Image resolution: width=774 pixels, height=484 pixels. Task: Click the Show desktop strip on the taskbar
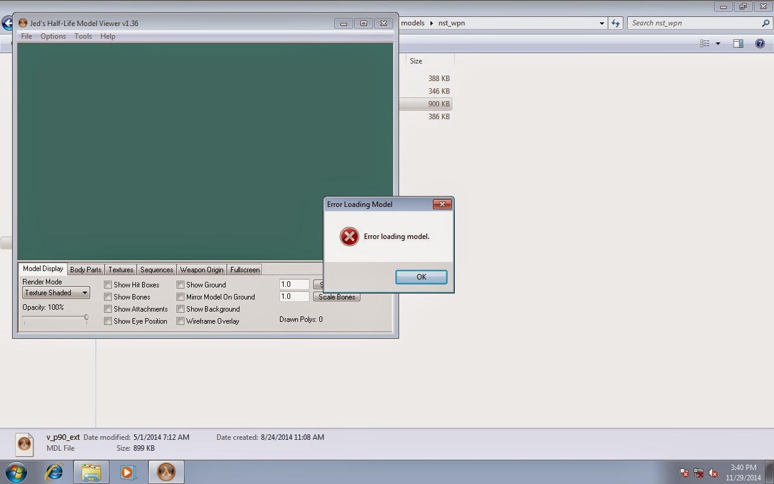770,472
